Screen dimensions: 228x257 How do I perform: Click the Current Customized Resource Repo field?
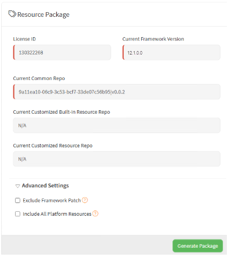117,159
